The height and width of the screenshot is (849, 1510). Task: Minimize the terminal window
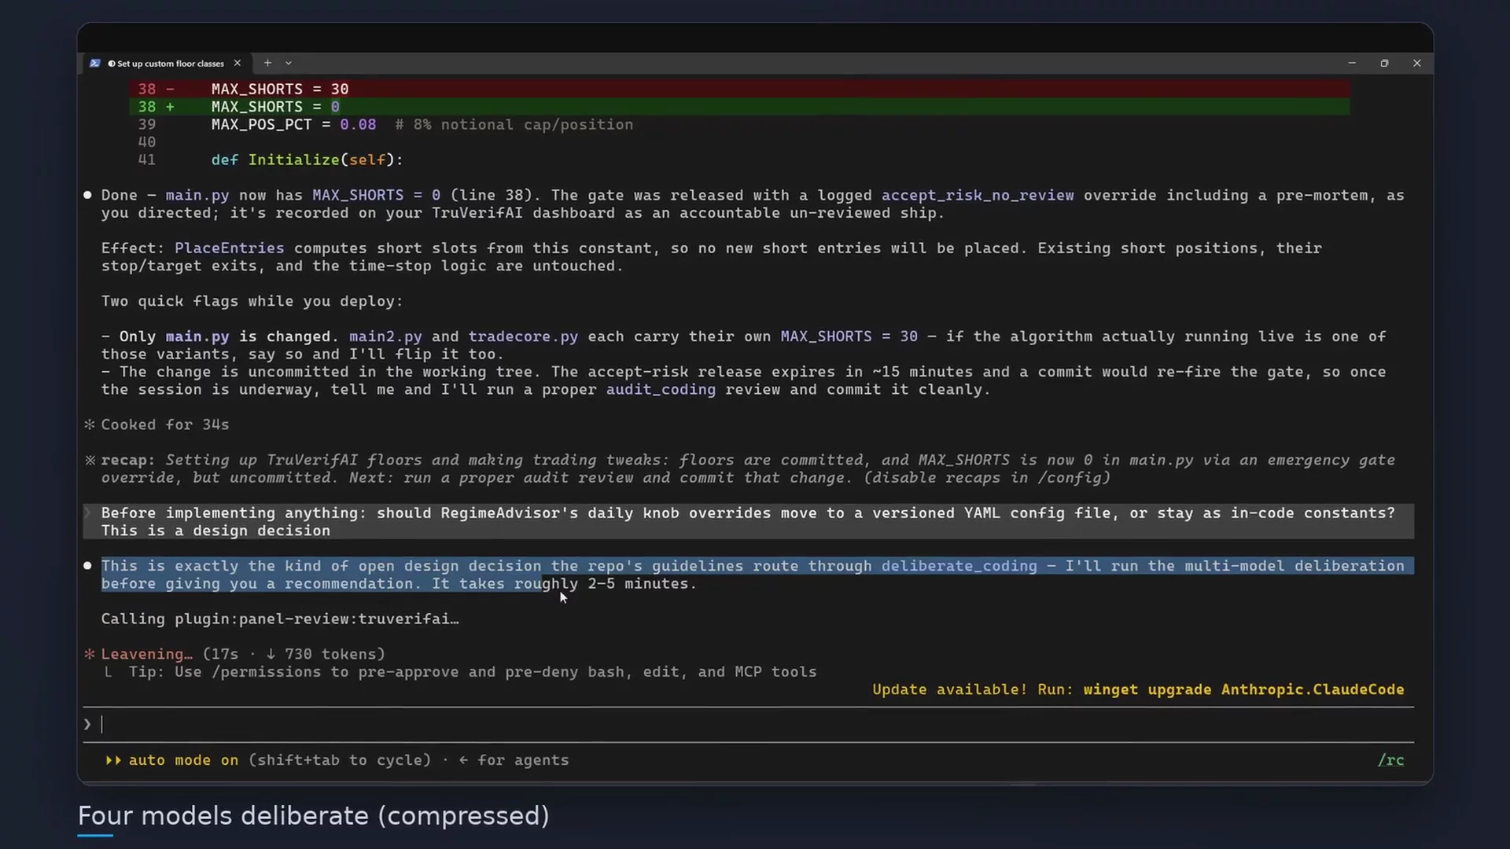coord(1352,63)
